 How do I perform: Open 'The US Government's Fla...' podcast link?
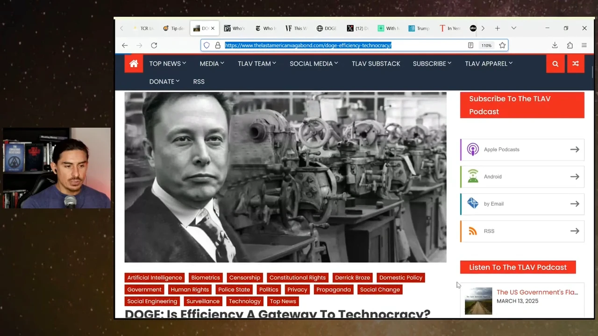coord(537,293)
